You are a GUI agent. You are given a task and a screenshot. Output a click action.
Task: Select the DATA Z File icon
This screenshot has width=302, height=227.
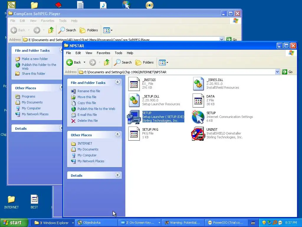(198, 100)
